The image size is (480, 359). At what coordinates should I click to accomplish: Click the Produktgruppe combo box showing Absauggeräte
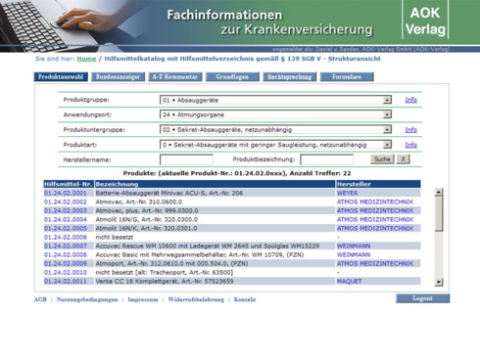275,100
